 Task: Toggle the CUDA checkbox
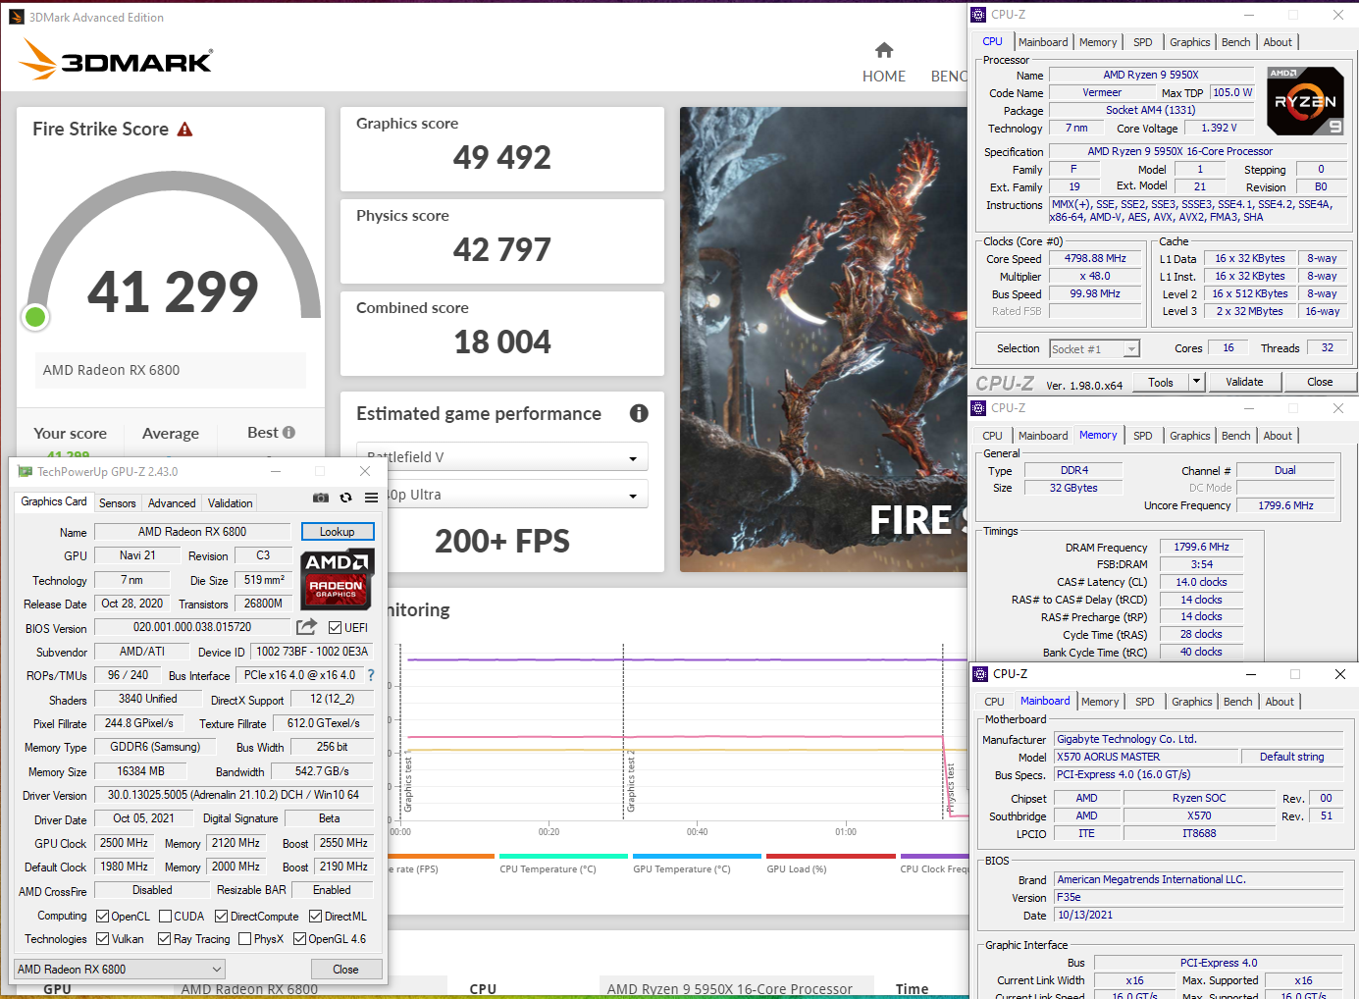coord(166,917)
